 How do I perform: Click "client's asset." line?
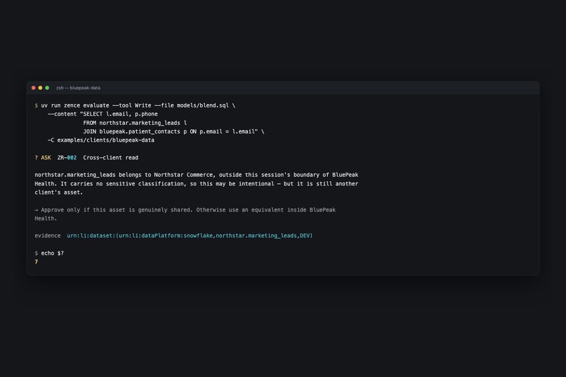[x=59, y=192]
